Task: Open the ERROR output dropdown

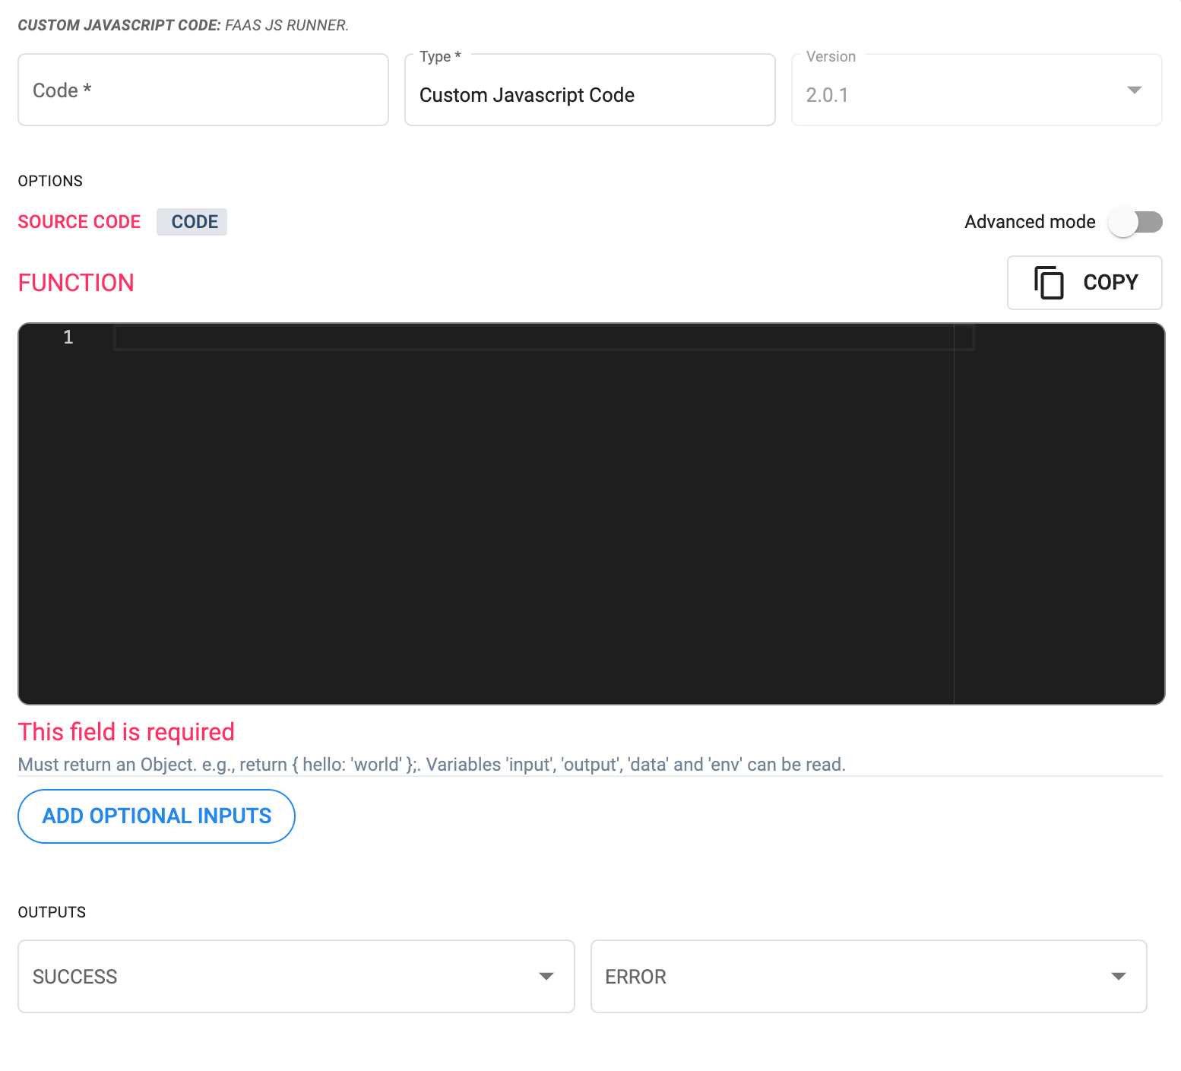Action: tap(868, 976)
